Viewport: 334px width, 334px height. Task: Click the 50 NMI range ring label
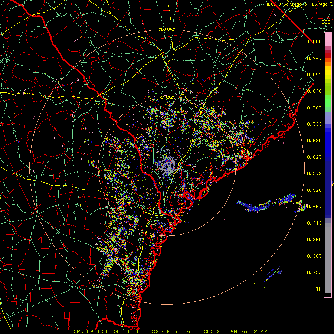tap(167, 98)
